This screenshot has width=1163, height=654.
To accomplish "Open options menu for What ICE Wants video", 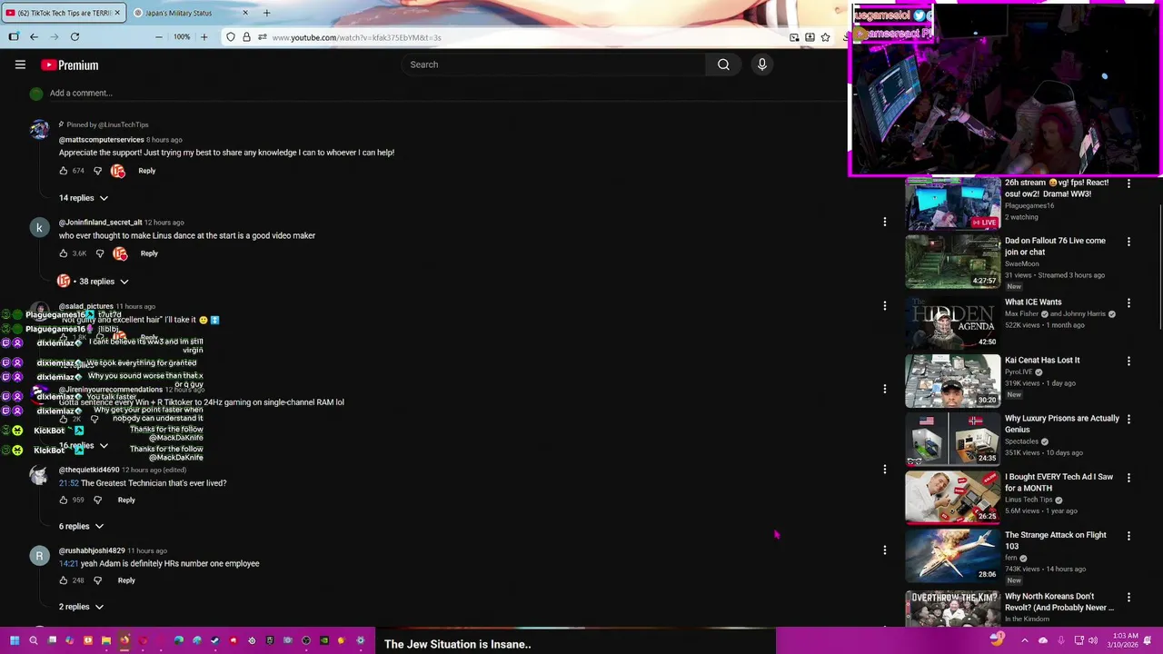I will pos(1128,302).
